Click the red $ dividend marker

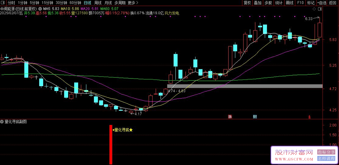310,117
